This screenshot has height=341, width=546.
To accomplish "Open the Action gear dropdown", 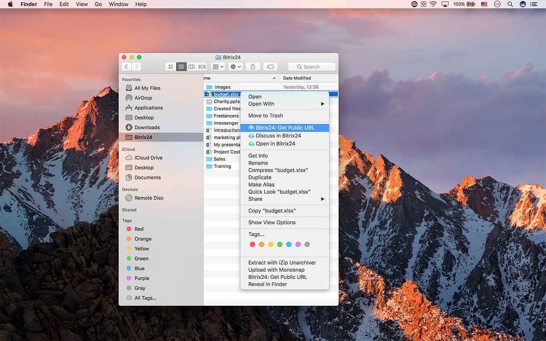I will pos(235,67).
